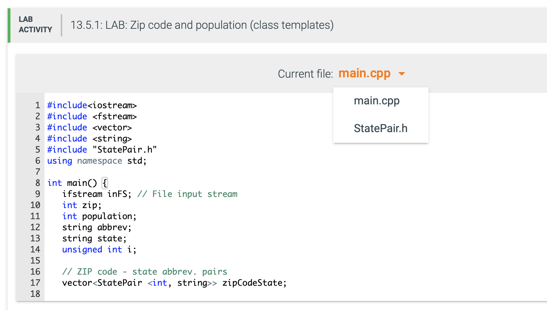This screenshot has width=547, height=310.
Task: Switch to StatePair.h in file menu
Action: [x=381, y=128]
